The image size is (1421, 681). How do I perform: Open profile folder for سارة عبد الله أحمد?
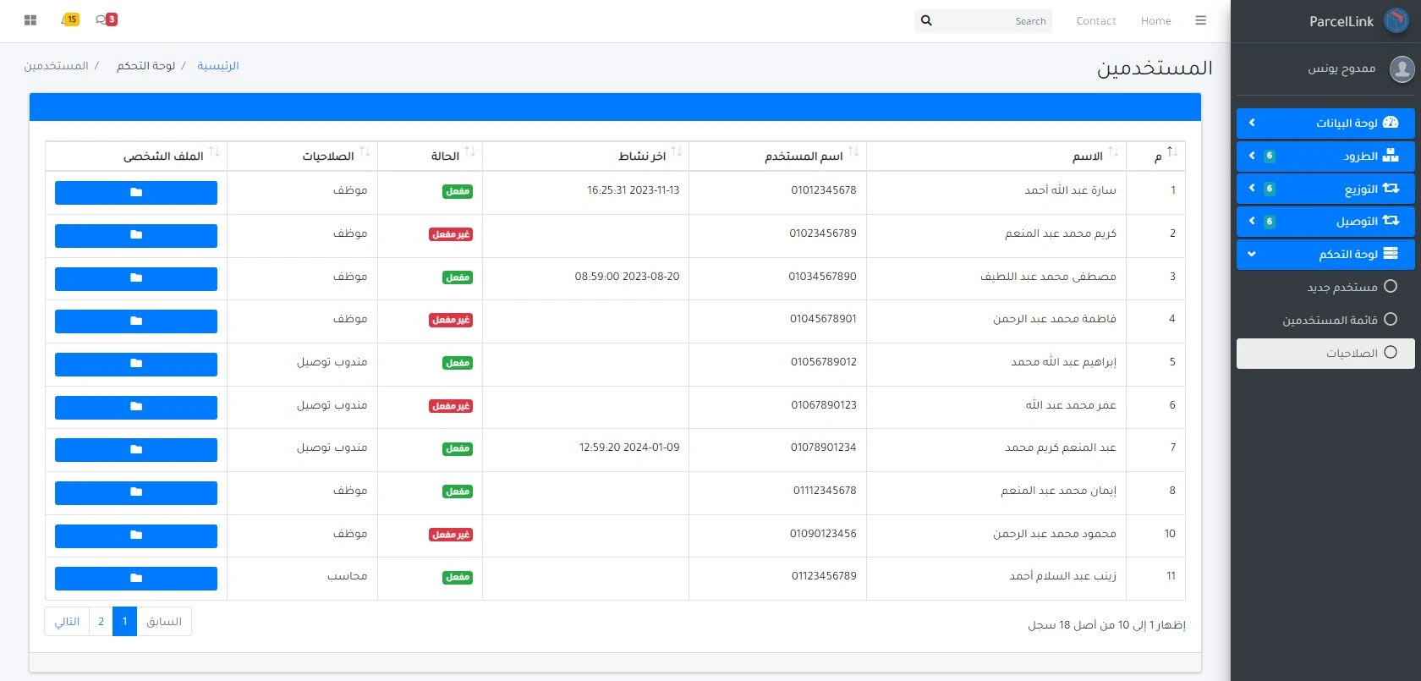136,193
